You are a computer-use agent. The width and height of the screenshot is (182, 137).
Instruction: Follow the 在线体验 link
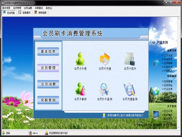168,85
